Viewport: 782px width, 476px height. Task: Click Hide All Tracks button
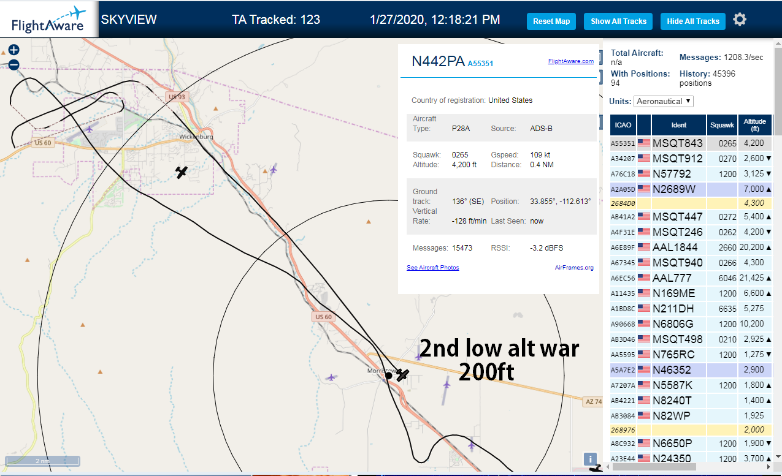click(x=692, y=21)
